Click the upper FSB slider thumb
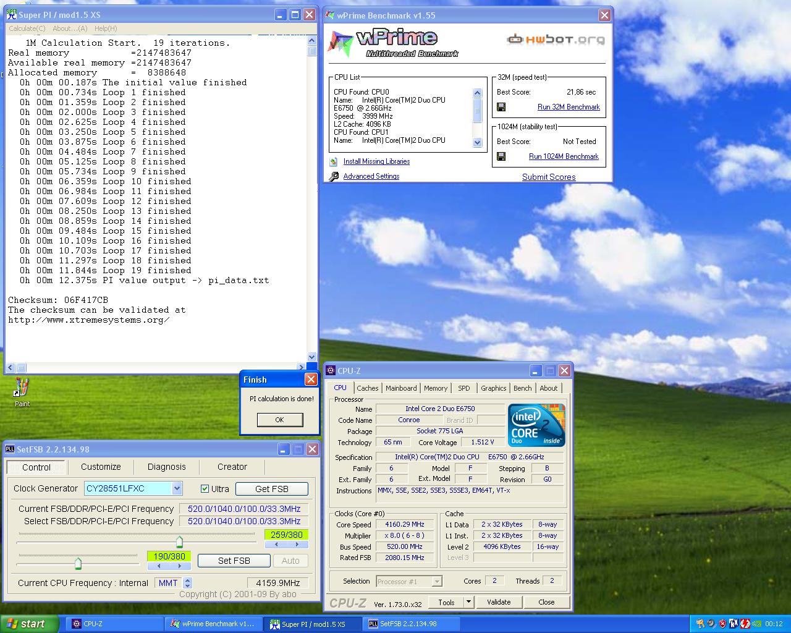The height and width of the screenshot is (633, 791). point(179,542)
